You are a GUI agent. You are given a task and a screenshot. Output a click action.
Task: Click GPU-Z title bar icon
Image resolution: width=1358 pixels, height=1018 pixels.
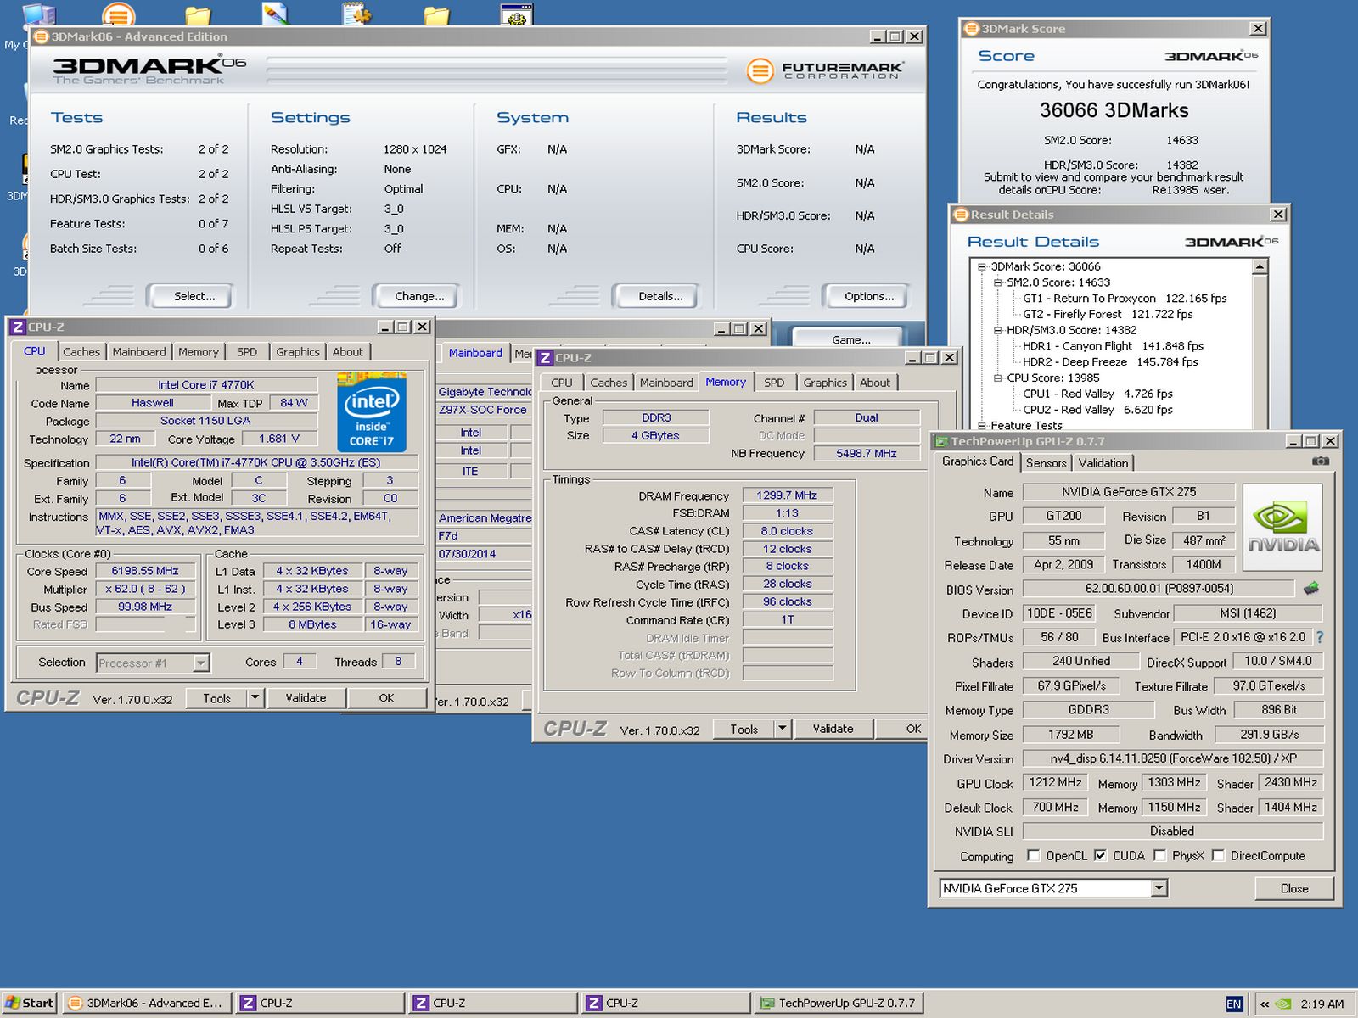click(940, 441)
